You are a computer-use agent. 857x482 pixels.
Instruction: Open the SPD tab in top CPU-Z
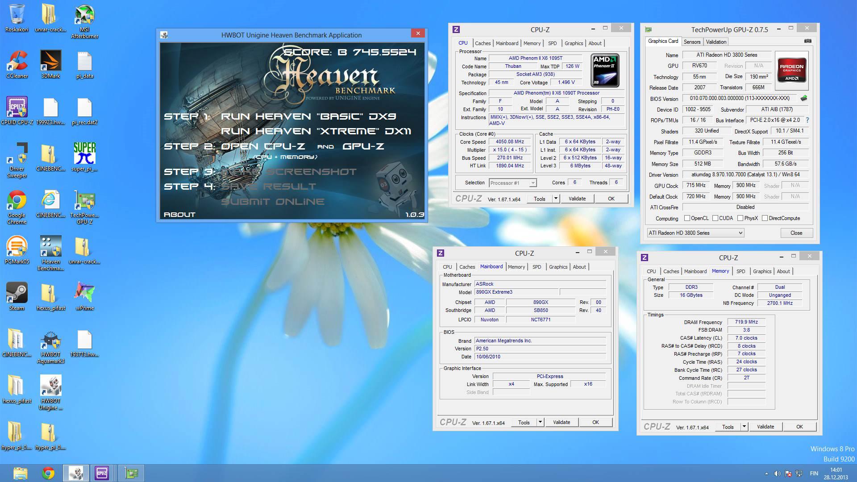552,43
